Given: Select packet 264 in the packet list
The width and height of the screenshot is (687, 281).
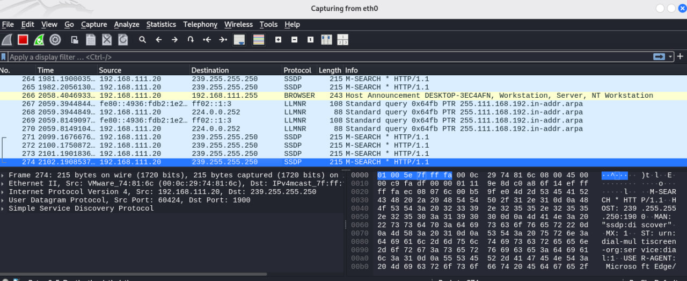Looking at the screenshot, I should pyautogui.click(x=343, y=79).
